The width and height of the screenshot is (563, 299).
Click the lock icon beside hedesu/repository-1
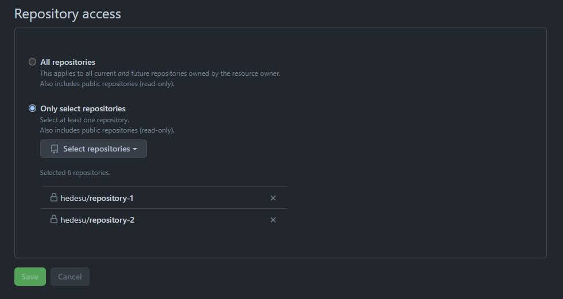[x=54, y=198]
